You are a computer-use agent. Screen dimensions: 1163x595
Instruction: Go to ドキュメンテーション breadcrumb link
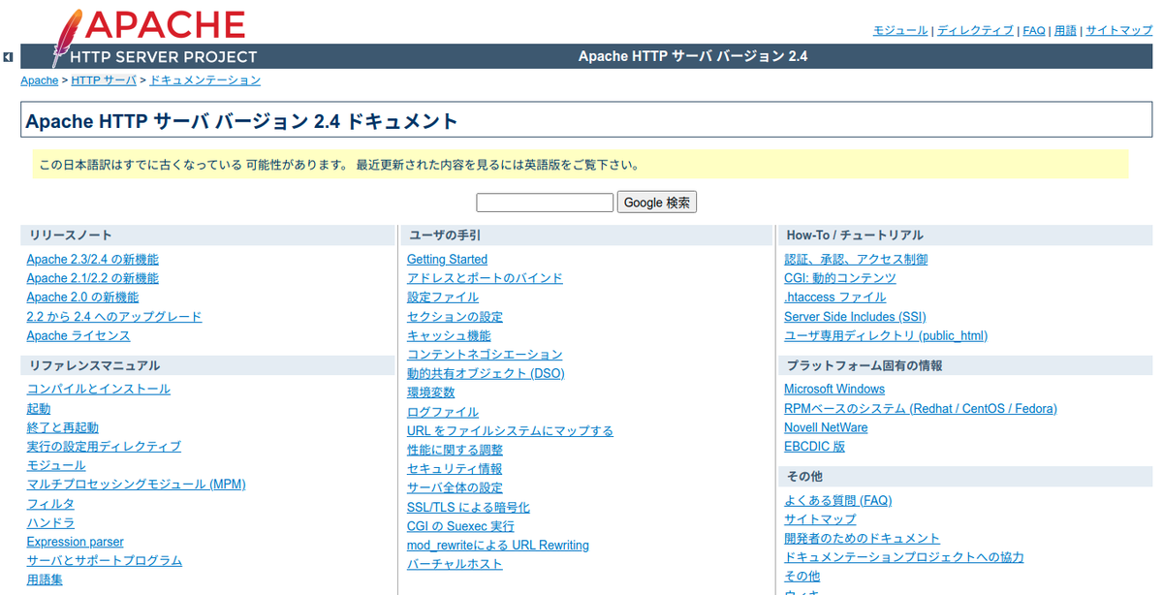(205, 80)
